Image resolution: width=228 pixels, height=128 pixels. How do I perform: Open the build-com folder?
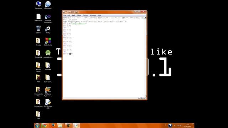click(x=48, y=79)
